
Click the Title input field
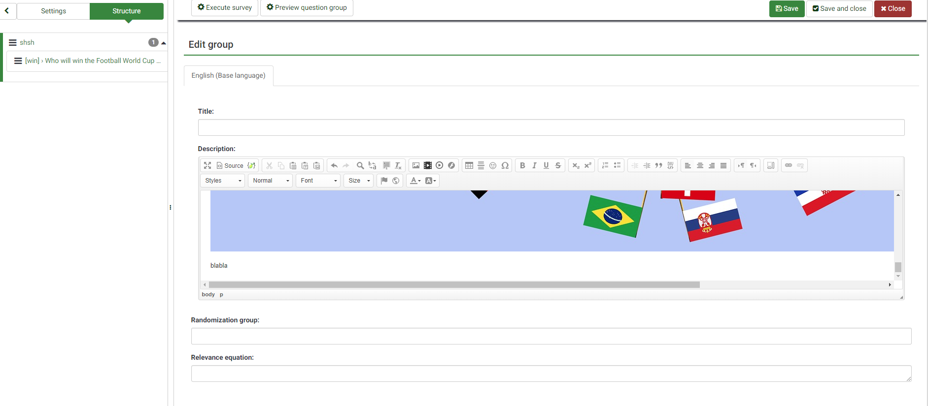[551, 127]
